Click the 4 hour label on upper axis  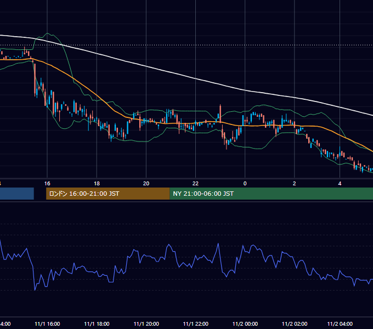340,183
